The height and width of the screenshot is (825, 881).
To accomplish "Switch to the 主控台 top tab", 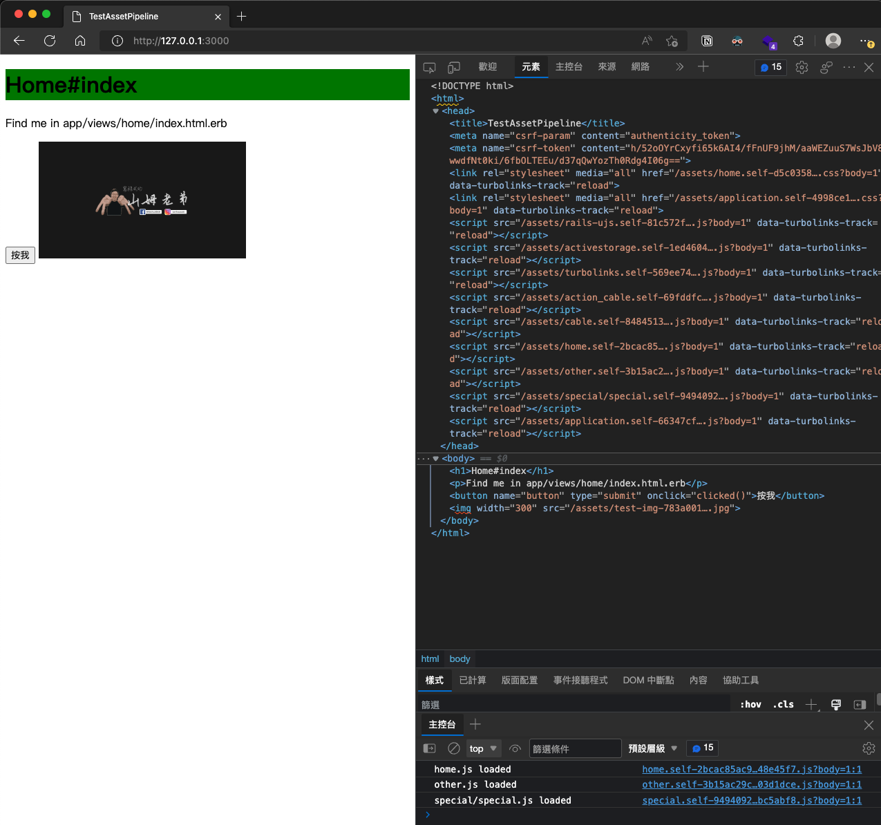I will [x=569, y=67].
